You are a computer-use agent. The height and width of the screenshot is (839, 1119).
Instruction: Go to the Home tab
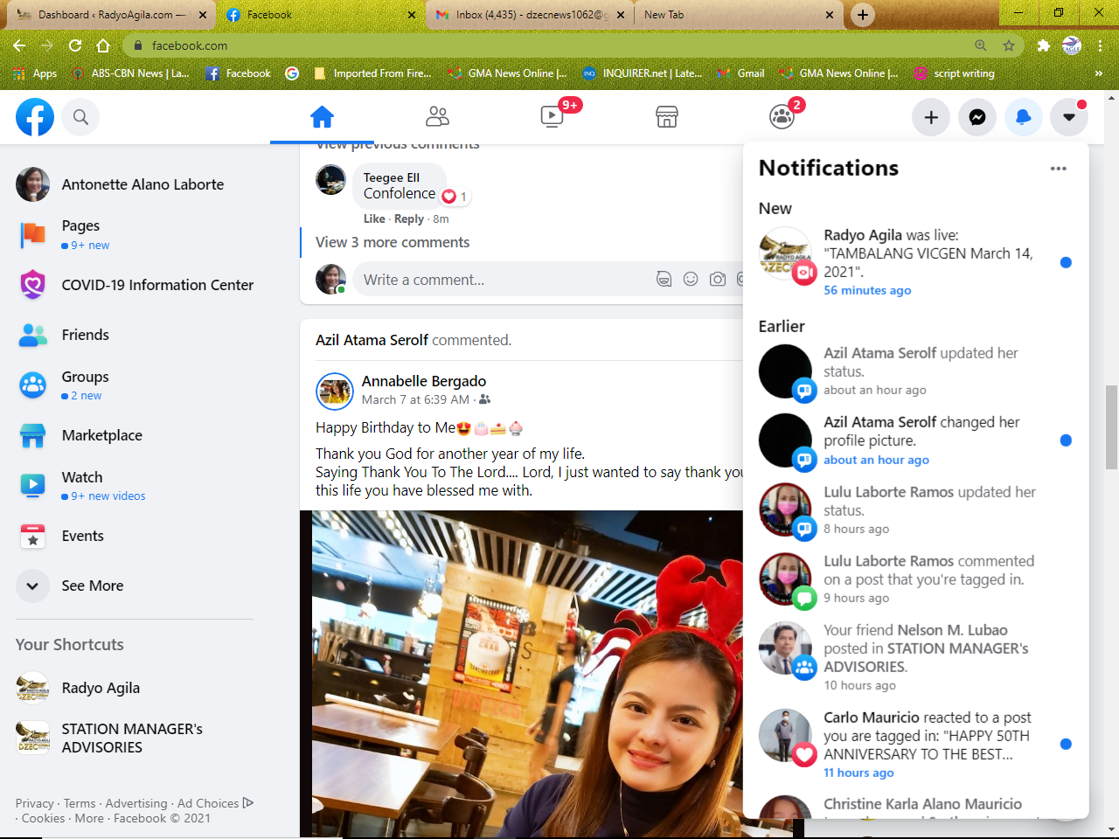pyautogui.click(x=322, y=116)
